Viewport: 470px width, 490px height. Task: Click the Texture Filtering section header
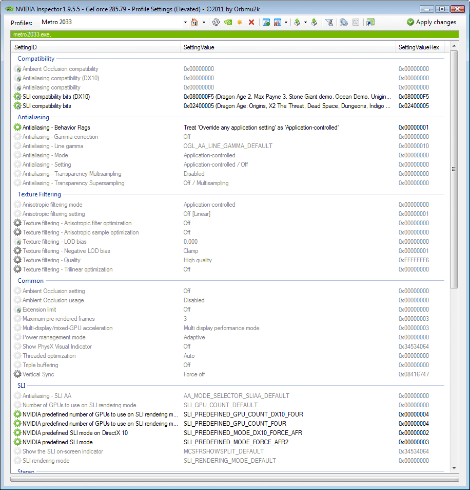coord(40,194)
